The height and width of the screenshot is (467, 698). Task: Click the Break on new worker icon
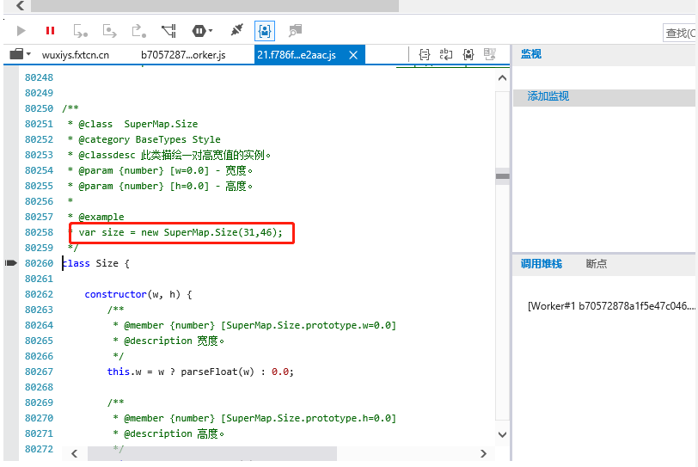coord(168,31)
